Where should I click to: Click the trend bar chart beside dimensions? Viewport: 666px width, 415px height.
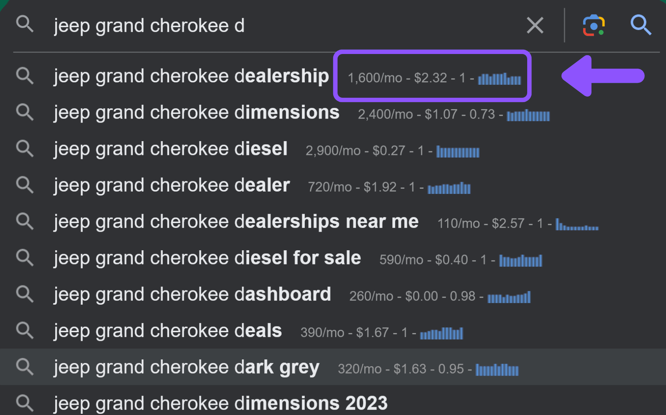coord(528,115)
